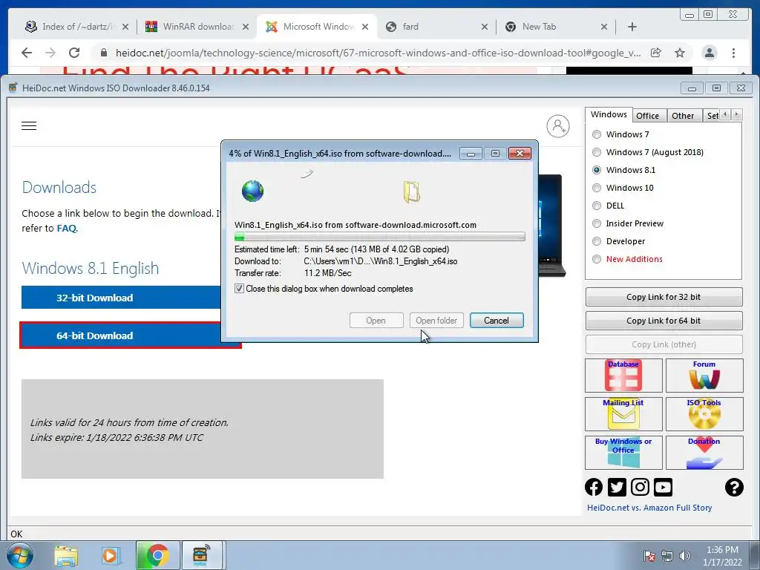Screen dimensions: 760x570
Task: Select Windows 7 (August 2018) option
Action: [x=597, y=152]
